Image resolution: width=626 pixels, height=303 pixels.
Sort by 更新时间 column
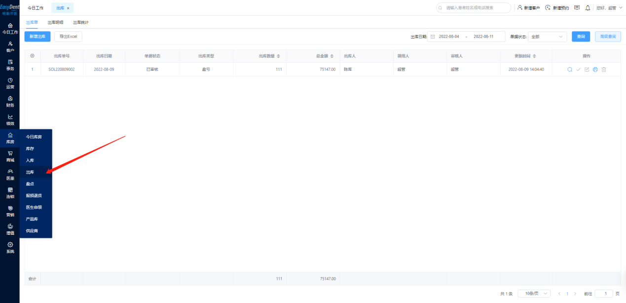click(x=534, y=56)
